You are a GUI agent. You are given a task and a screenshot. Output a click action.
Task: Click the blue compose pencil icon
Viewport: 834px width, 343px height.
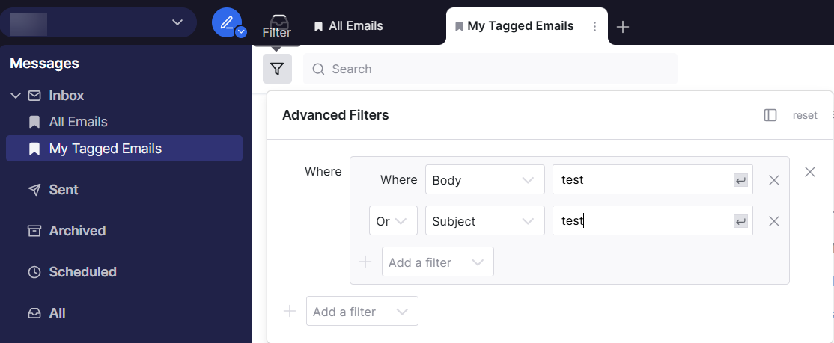pyautogui.click(x=227, y=22)
